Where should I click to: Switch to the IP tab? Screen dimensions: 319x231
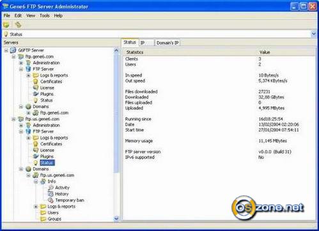(146, 43)
